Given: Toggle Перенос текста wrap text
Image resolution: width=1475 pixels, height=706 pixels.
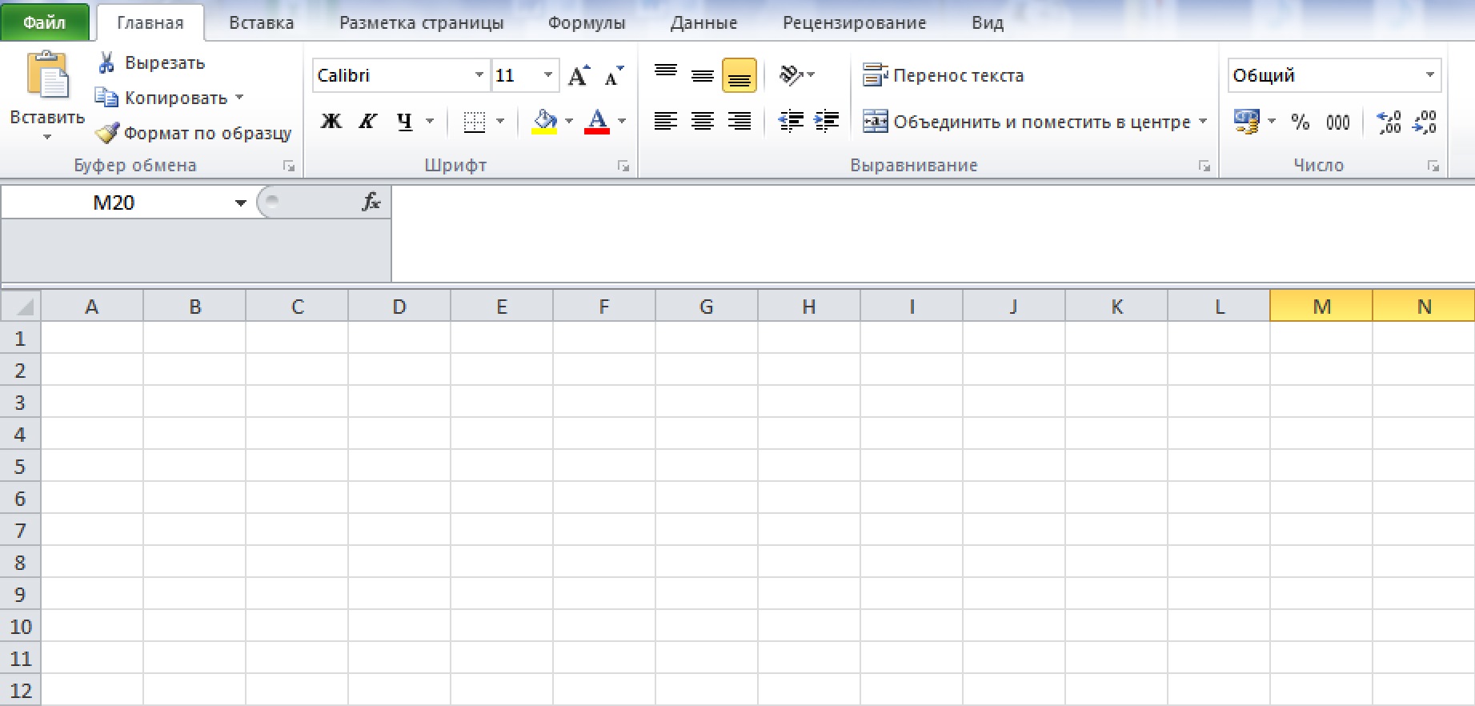Looking at the screenshot, I should [x=944, y=75].
